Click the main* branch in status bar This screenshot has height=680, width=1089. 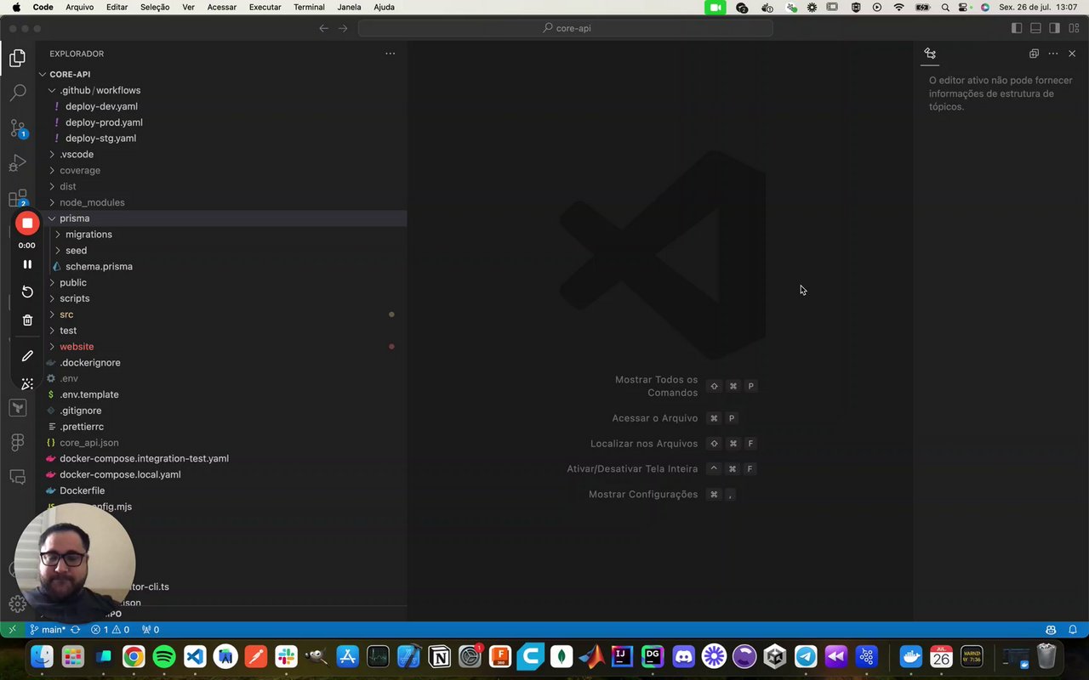[x=47, y=630]
